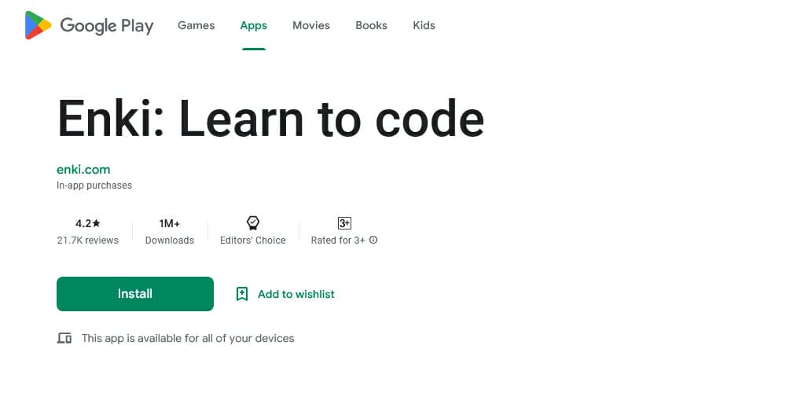
Task: Click the Add to wishlist button
Action: (285, 294)
